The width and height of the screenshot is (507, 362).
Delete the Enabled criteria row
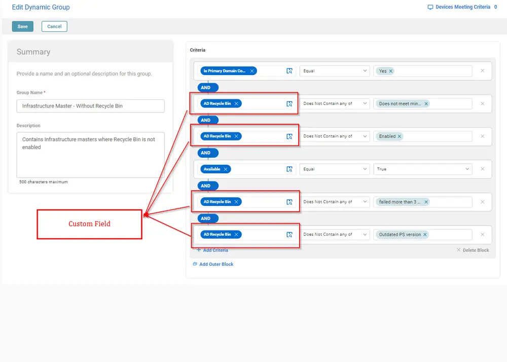point(483,136)
